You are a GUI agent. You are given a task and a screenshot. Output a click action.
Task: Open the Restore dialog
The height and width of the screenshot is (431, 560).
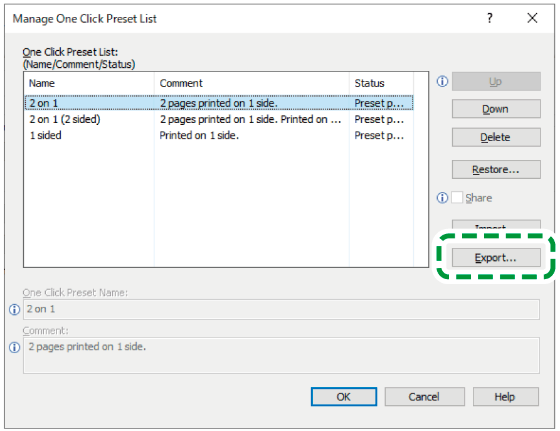pos(496,169)
